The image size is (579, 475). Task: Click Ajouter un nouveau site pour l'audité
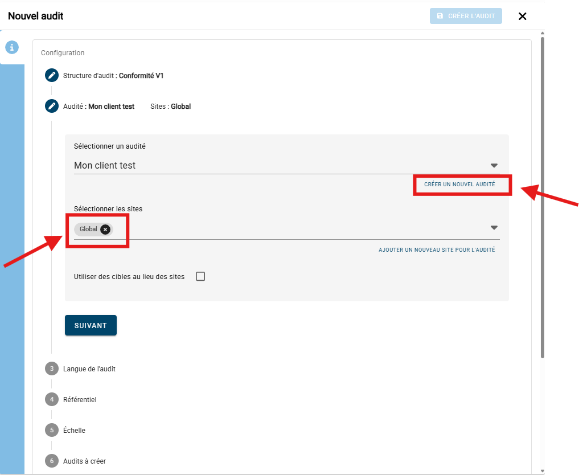(x=437, y=250)
